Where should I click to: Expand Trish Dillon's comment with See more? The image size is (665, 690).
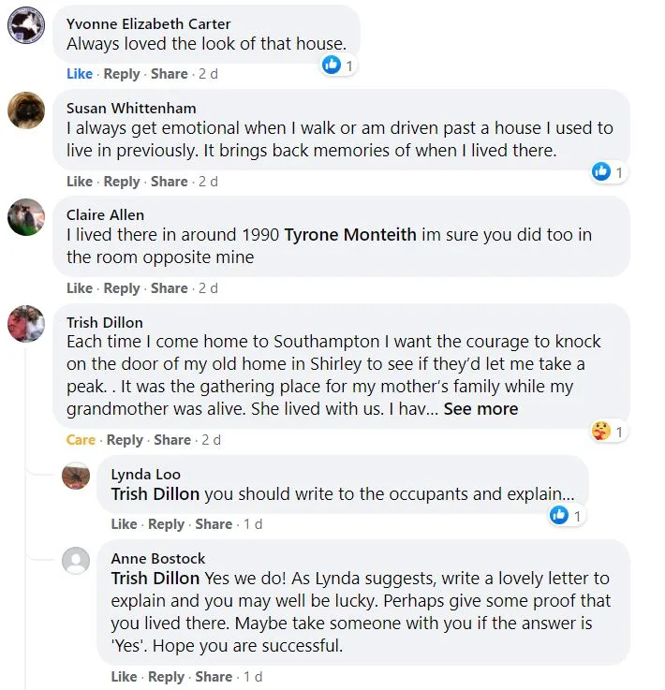[x=480, y=409]
